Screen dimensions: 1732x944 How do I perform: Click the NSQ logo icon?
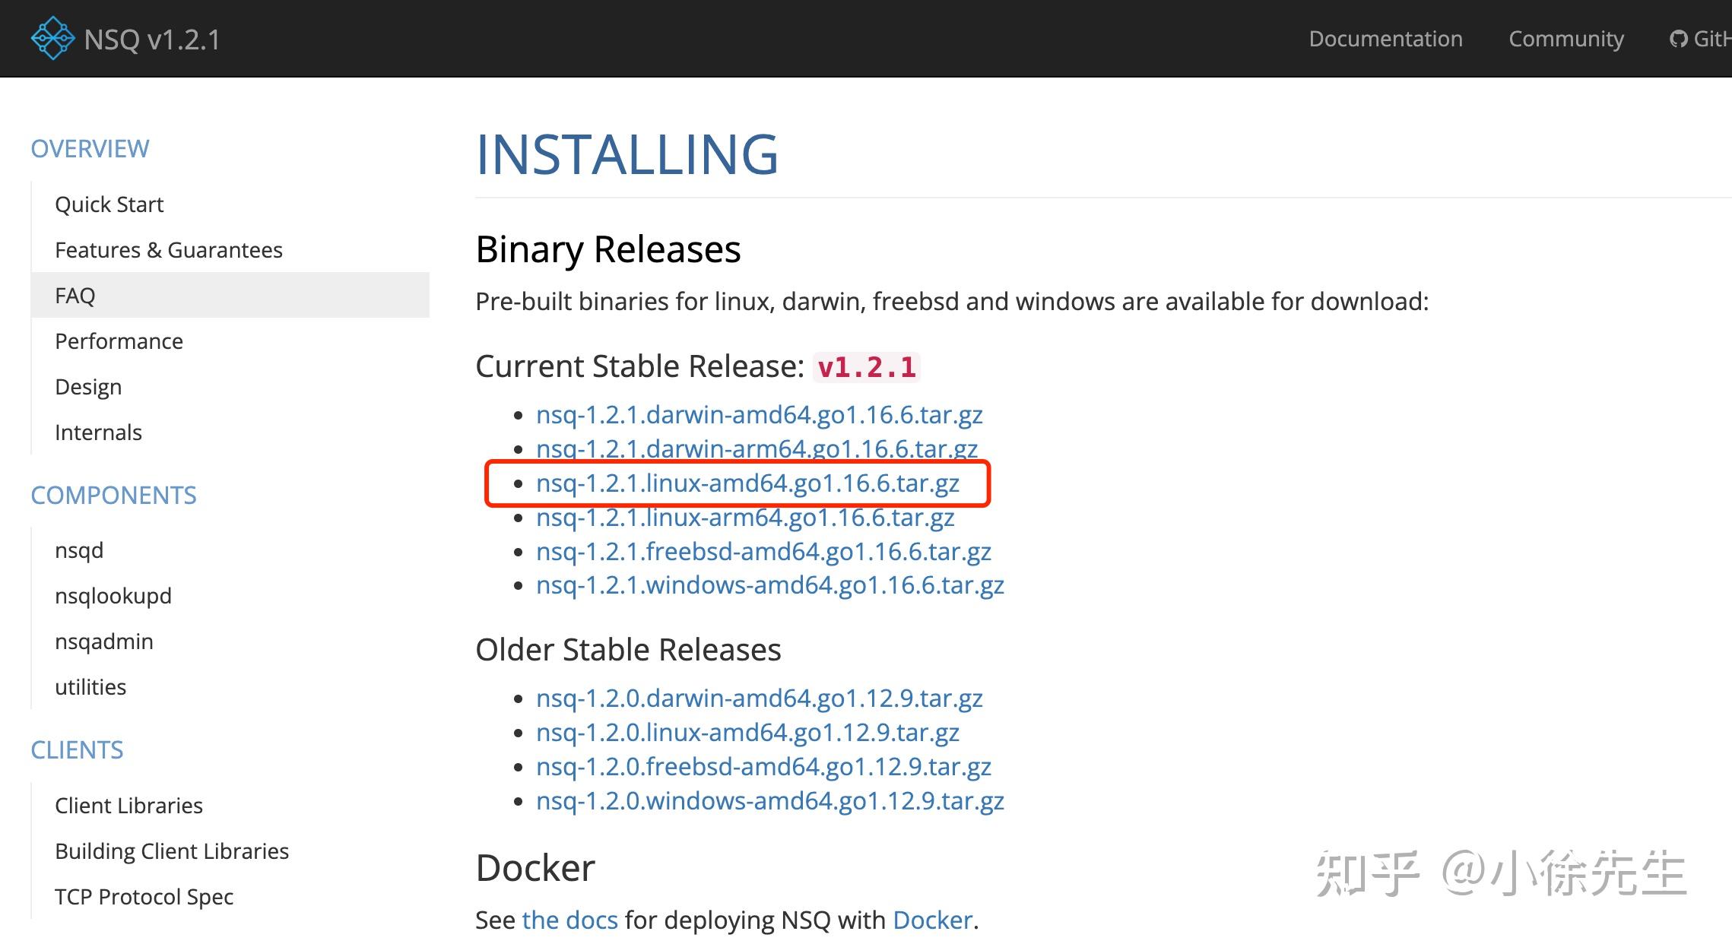52,38
